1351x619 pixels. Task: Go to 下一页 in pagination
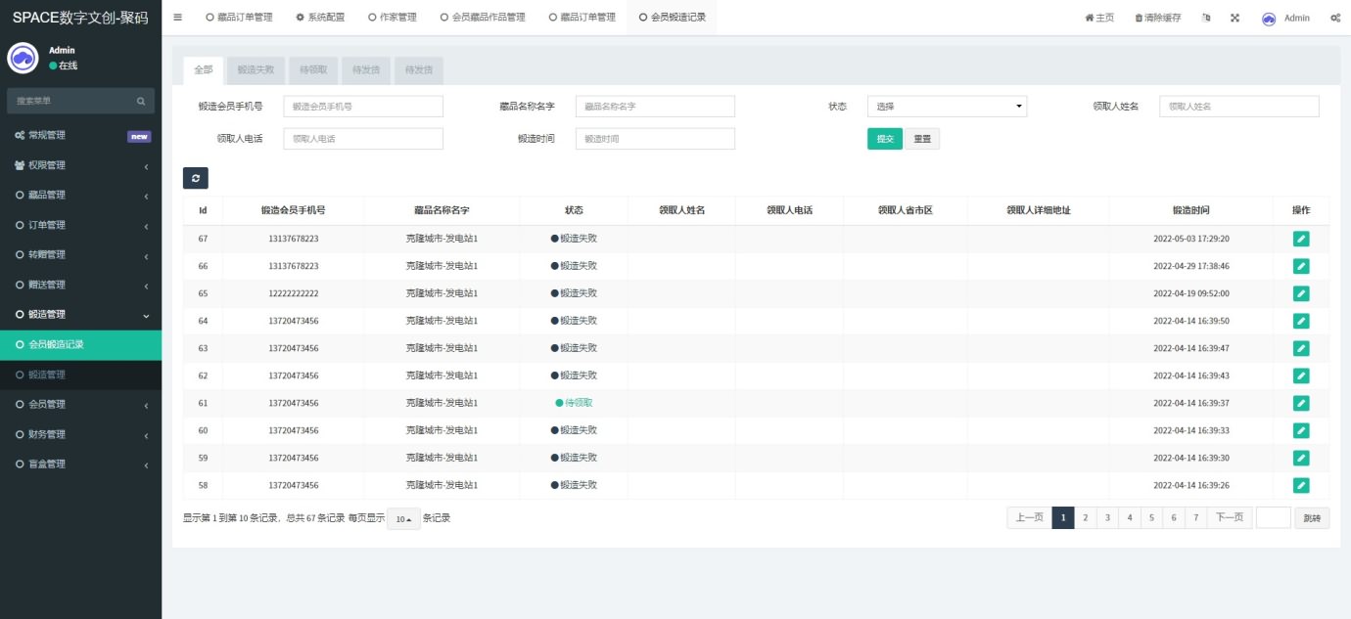coord(1230,518)
